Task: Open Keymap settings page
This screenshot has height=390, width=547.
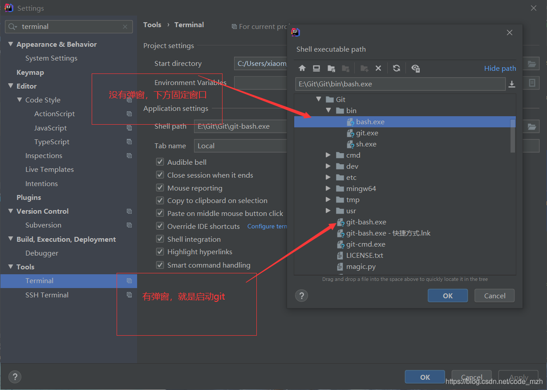Action: (30, 72)
